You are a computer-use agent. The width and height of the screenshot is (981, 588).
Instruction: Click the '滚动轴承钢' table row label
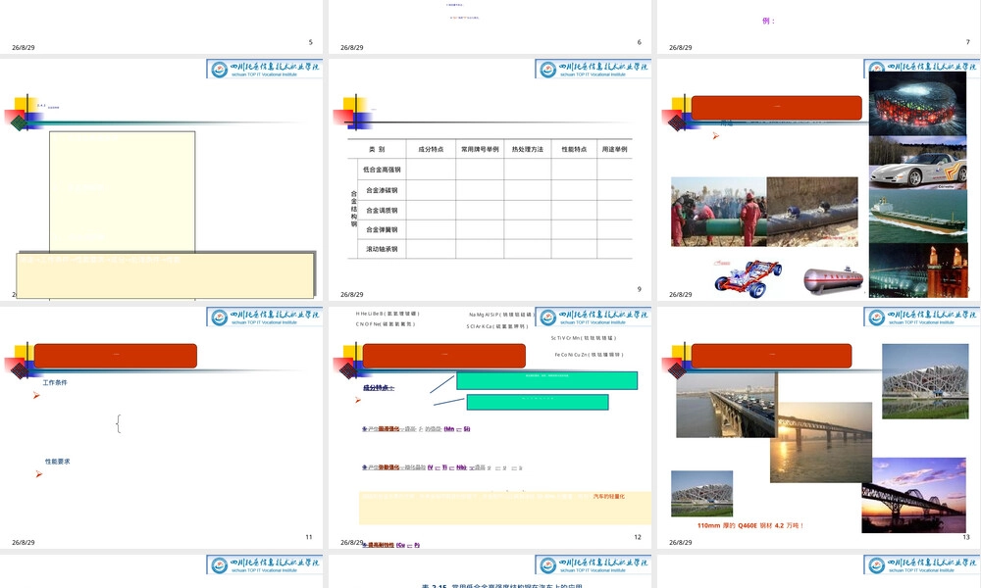pyautogui.click(x=382, y=249)
